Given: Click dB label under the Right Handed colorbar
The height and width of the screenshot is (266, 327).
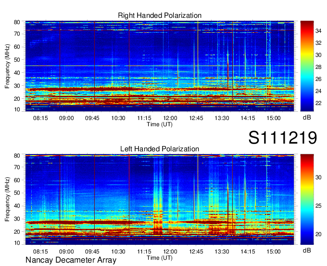Looking at the screenshot, I should [x=307, y=118].
